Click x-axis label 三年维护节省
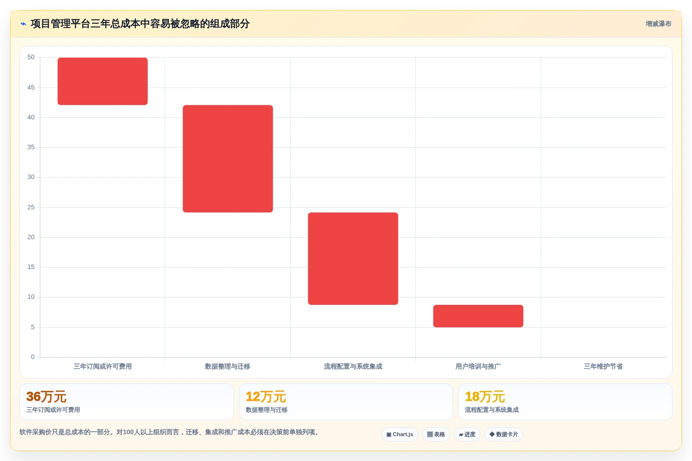The image size is (692, 461). [x=603, y=367]
